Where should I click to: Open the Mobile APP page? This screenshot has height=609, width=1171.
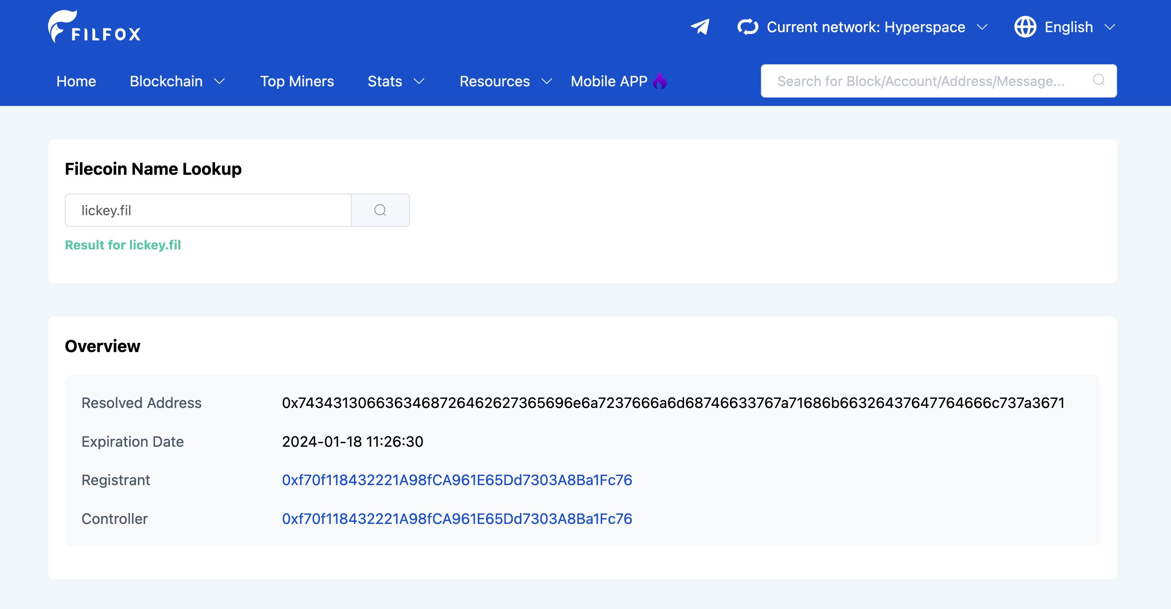609,81
